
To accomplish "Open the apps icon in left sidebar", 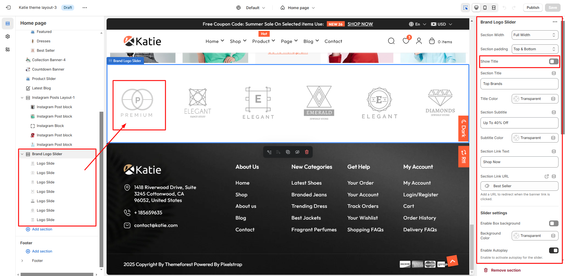I will [8, 49].
